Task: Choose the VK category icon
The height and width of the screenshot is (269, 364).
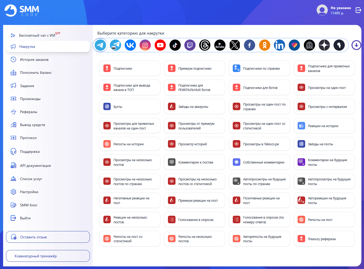Action: coord(130,45)
